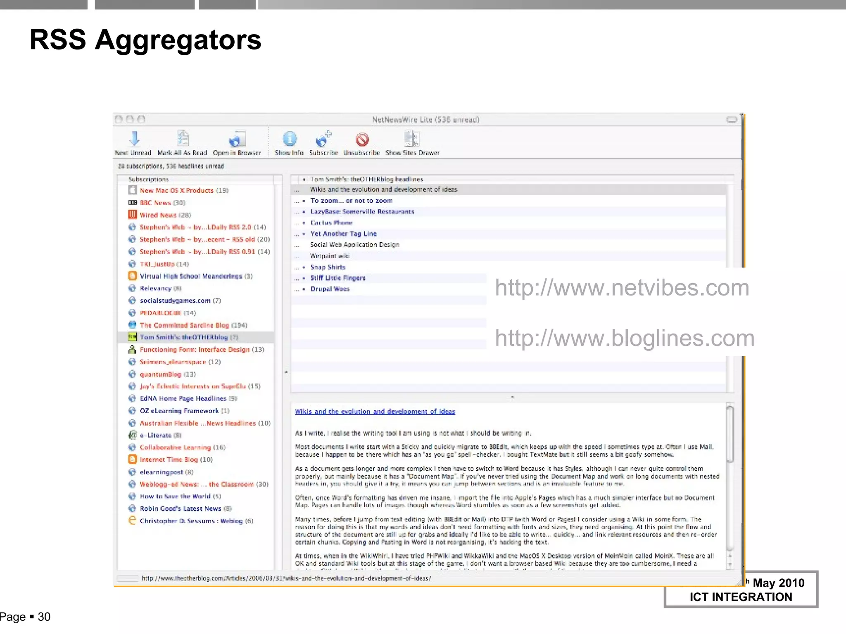Screen dimensions: 846x634
Task: Select the Relevancy subscription
Action: (195, 288)
